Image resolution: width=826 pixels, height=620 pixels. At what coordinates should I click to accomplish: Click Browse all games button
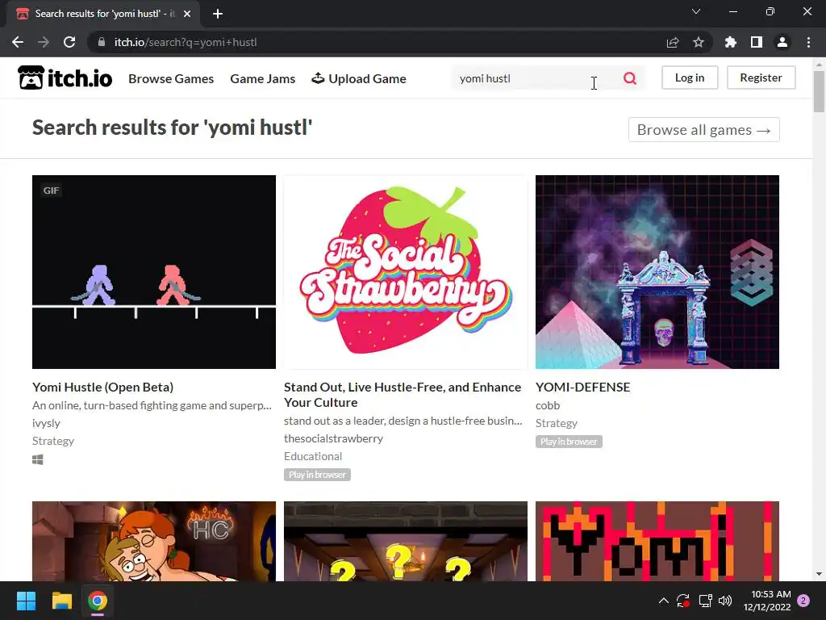coord(703,130)
